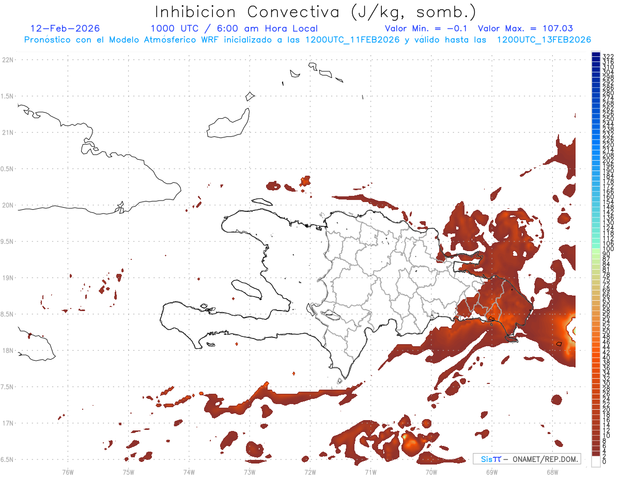Click the "73W" longitude label
Screen dimensions: 620x479
coord(250,472)
